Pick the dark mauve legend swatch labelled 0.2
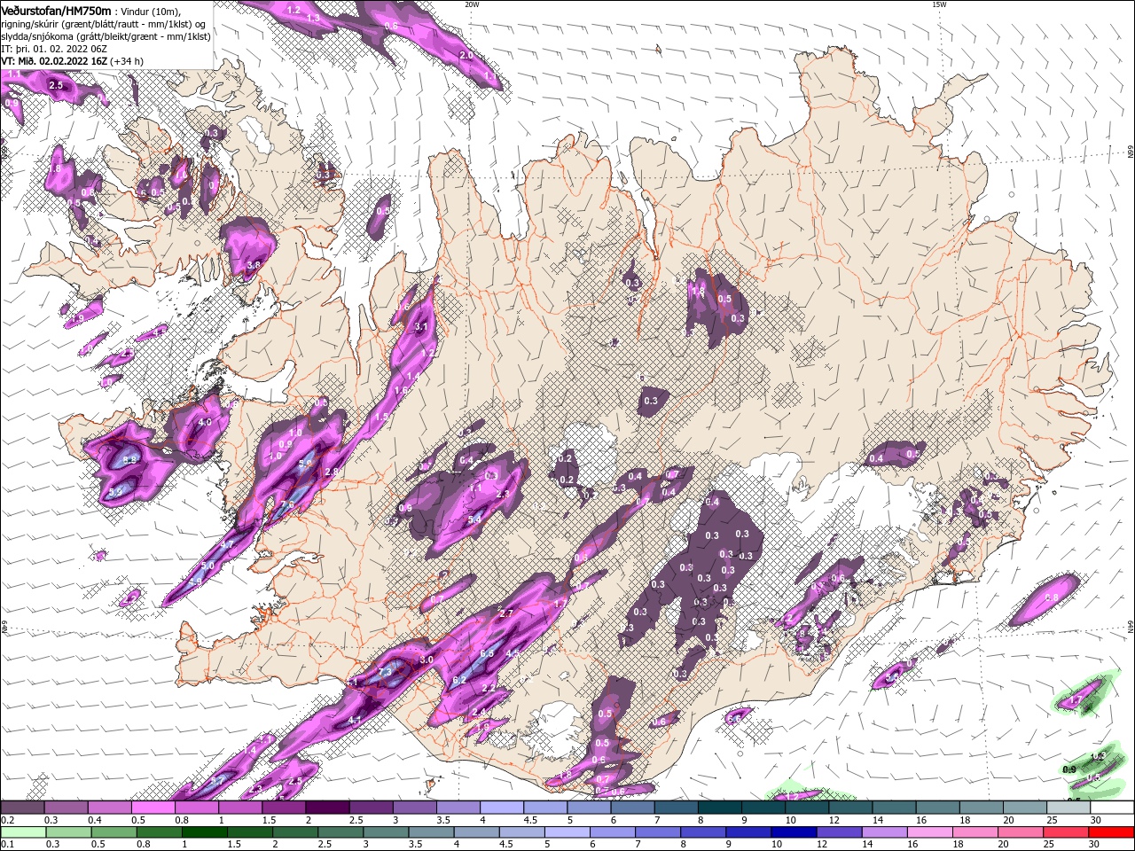 [x=22, y=808]
